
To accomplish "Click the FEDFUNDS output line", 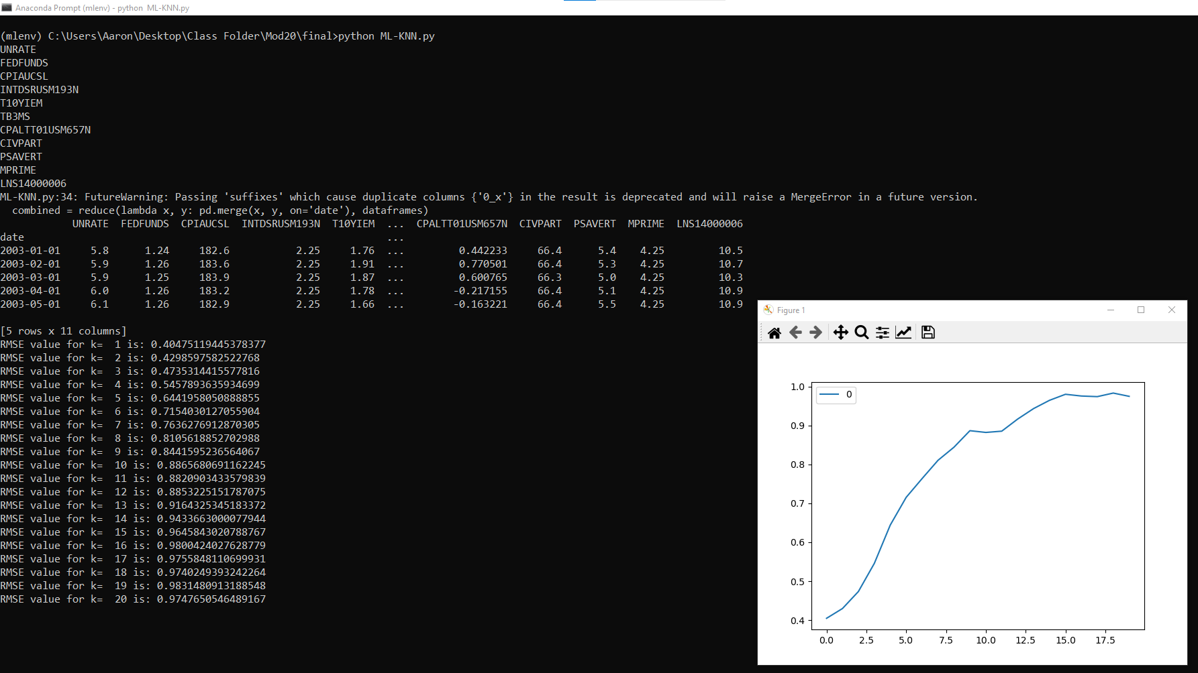I will pos(24,63).
